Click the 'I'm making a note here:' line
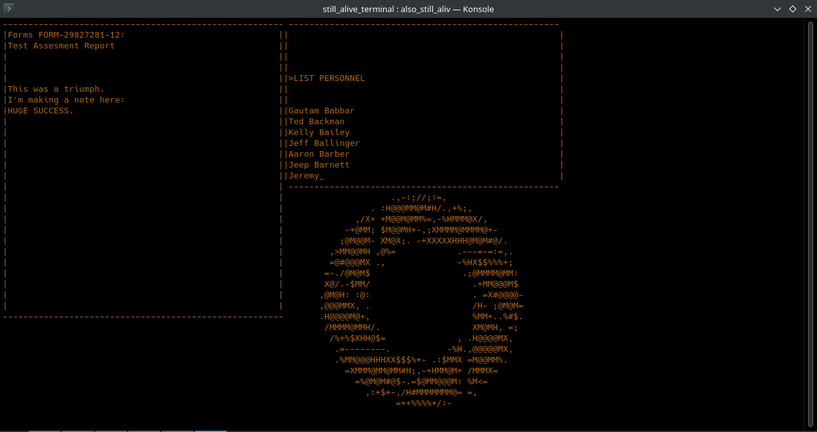This screenshot has width=817, height=432. [66, 100]
